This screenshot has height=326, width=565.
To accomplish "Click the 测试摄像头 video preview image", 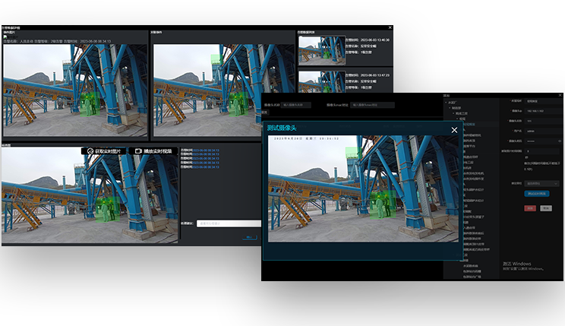I will (x=363, y=188).
